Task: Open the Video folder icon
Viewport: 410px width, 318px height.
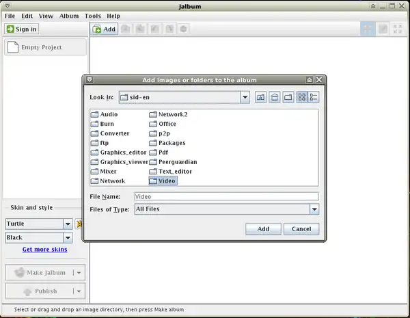Action: [153, 181]
